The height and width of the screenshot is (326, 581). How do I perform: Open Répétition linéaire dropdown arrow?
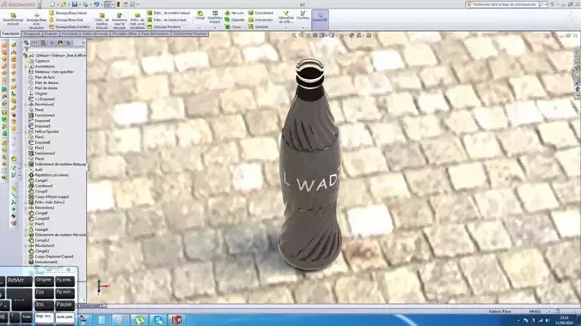(x=215, y=27)
